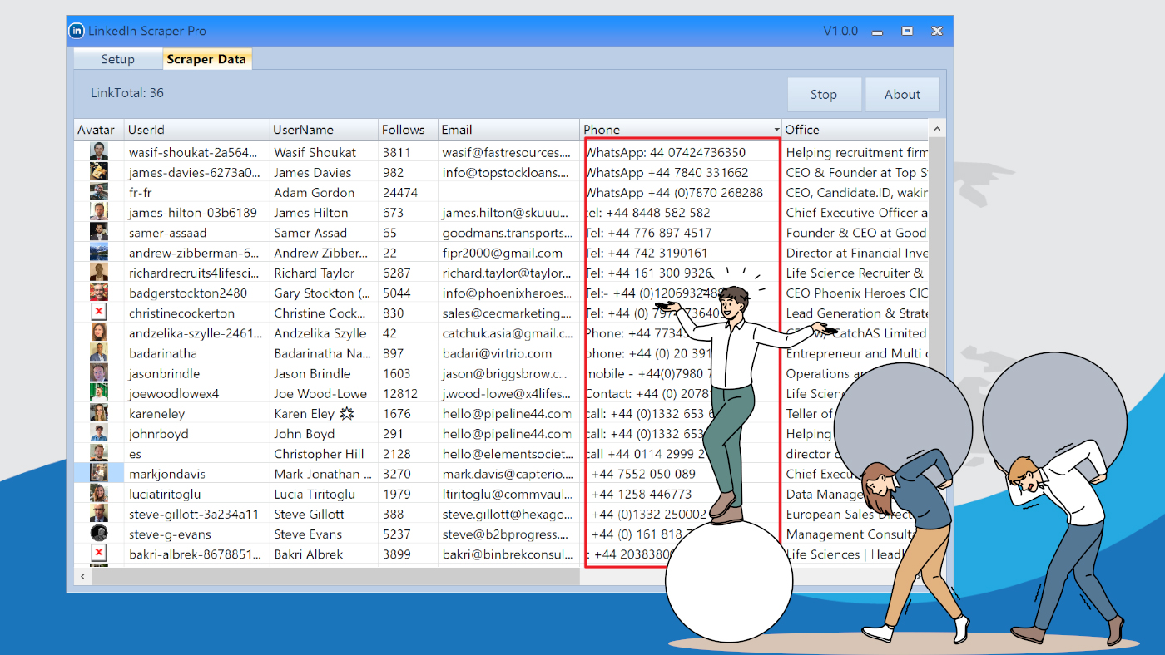
Task: Click the Office column header
Action: pyautogui.click(x=855, y=130)
